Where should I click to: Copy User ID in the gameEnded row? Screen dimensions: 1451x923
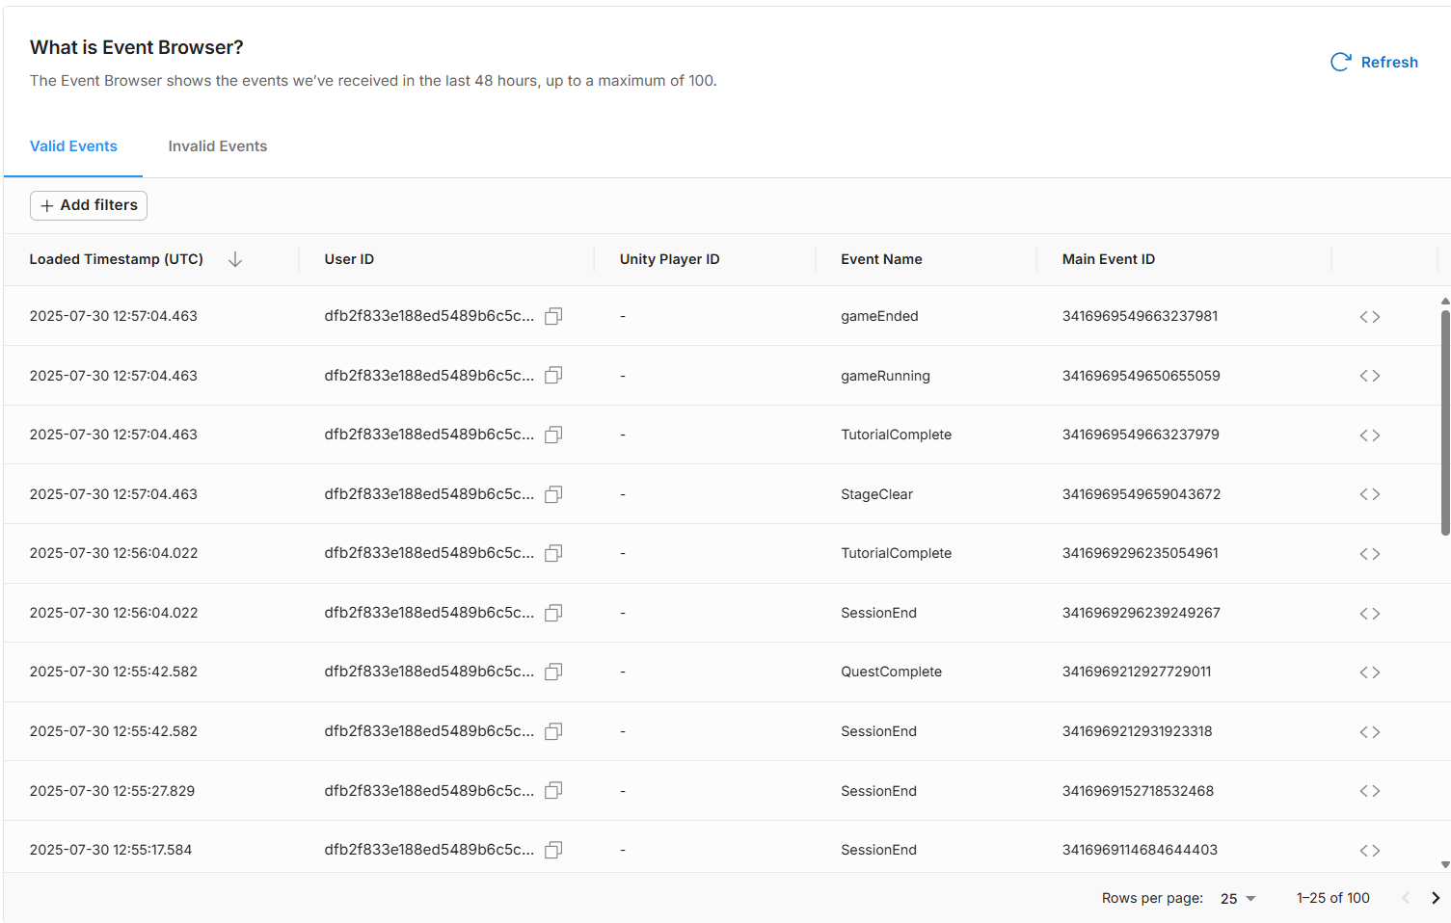pyautogui.click(x=553, y=316)
